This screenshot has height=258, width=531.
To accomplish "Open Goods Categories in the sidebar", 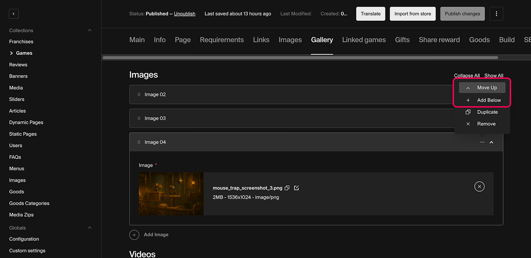I will point(29,204).
